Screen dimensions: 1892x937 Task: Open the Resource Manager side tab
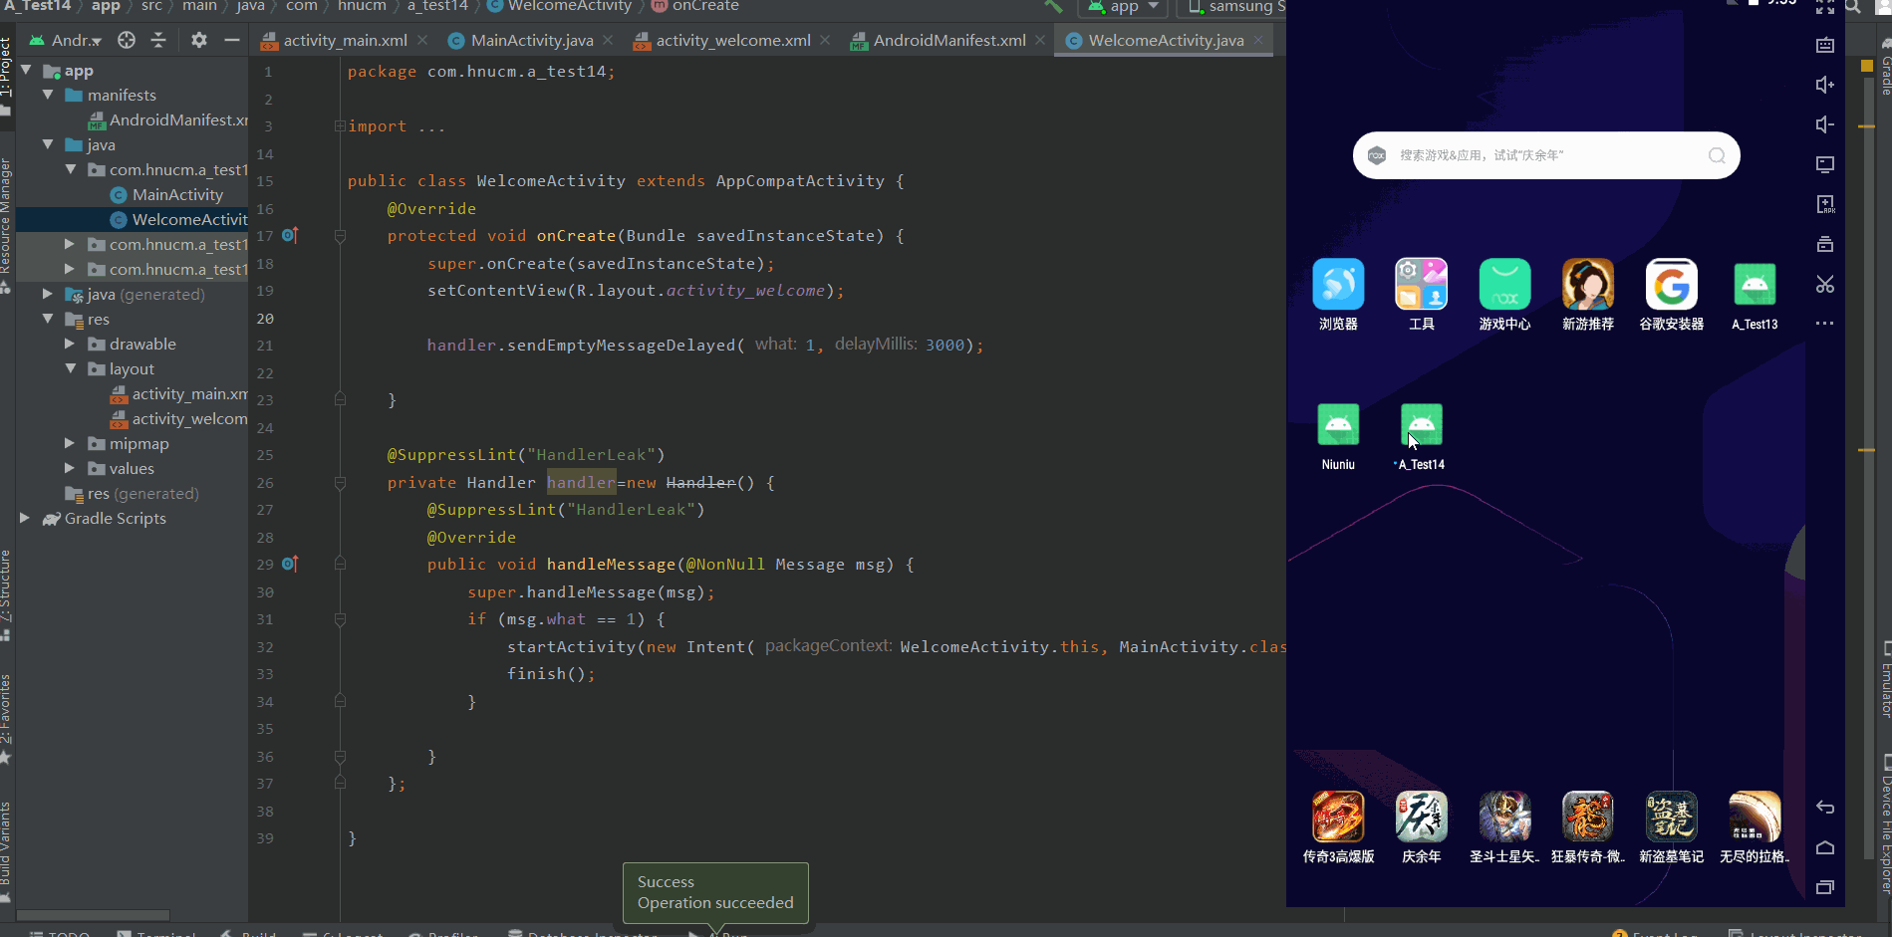[6, 224]
